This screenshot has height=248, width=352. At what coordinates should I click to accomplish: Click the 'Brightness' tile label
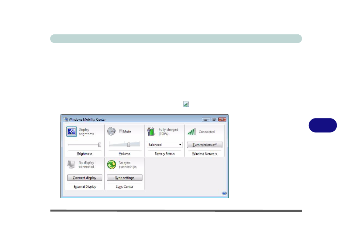pos(84,154)
